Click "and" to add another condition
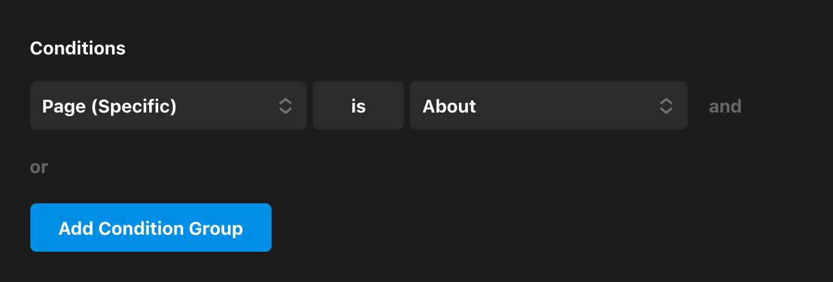This screenshot has height=282, width=833. (725, 107)
